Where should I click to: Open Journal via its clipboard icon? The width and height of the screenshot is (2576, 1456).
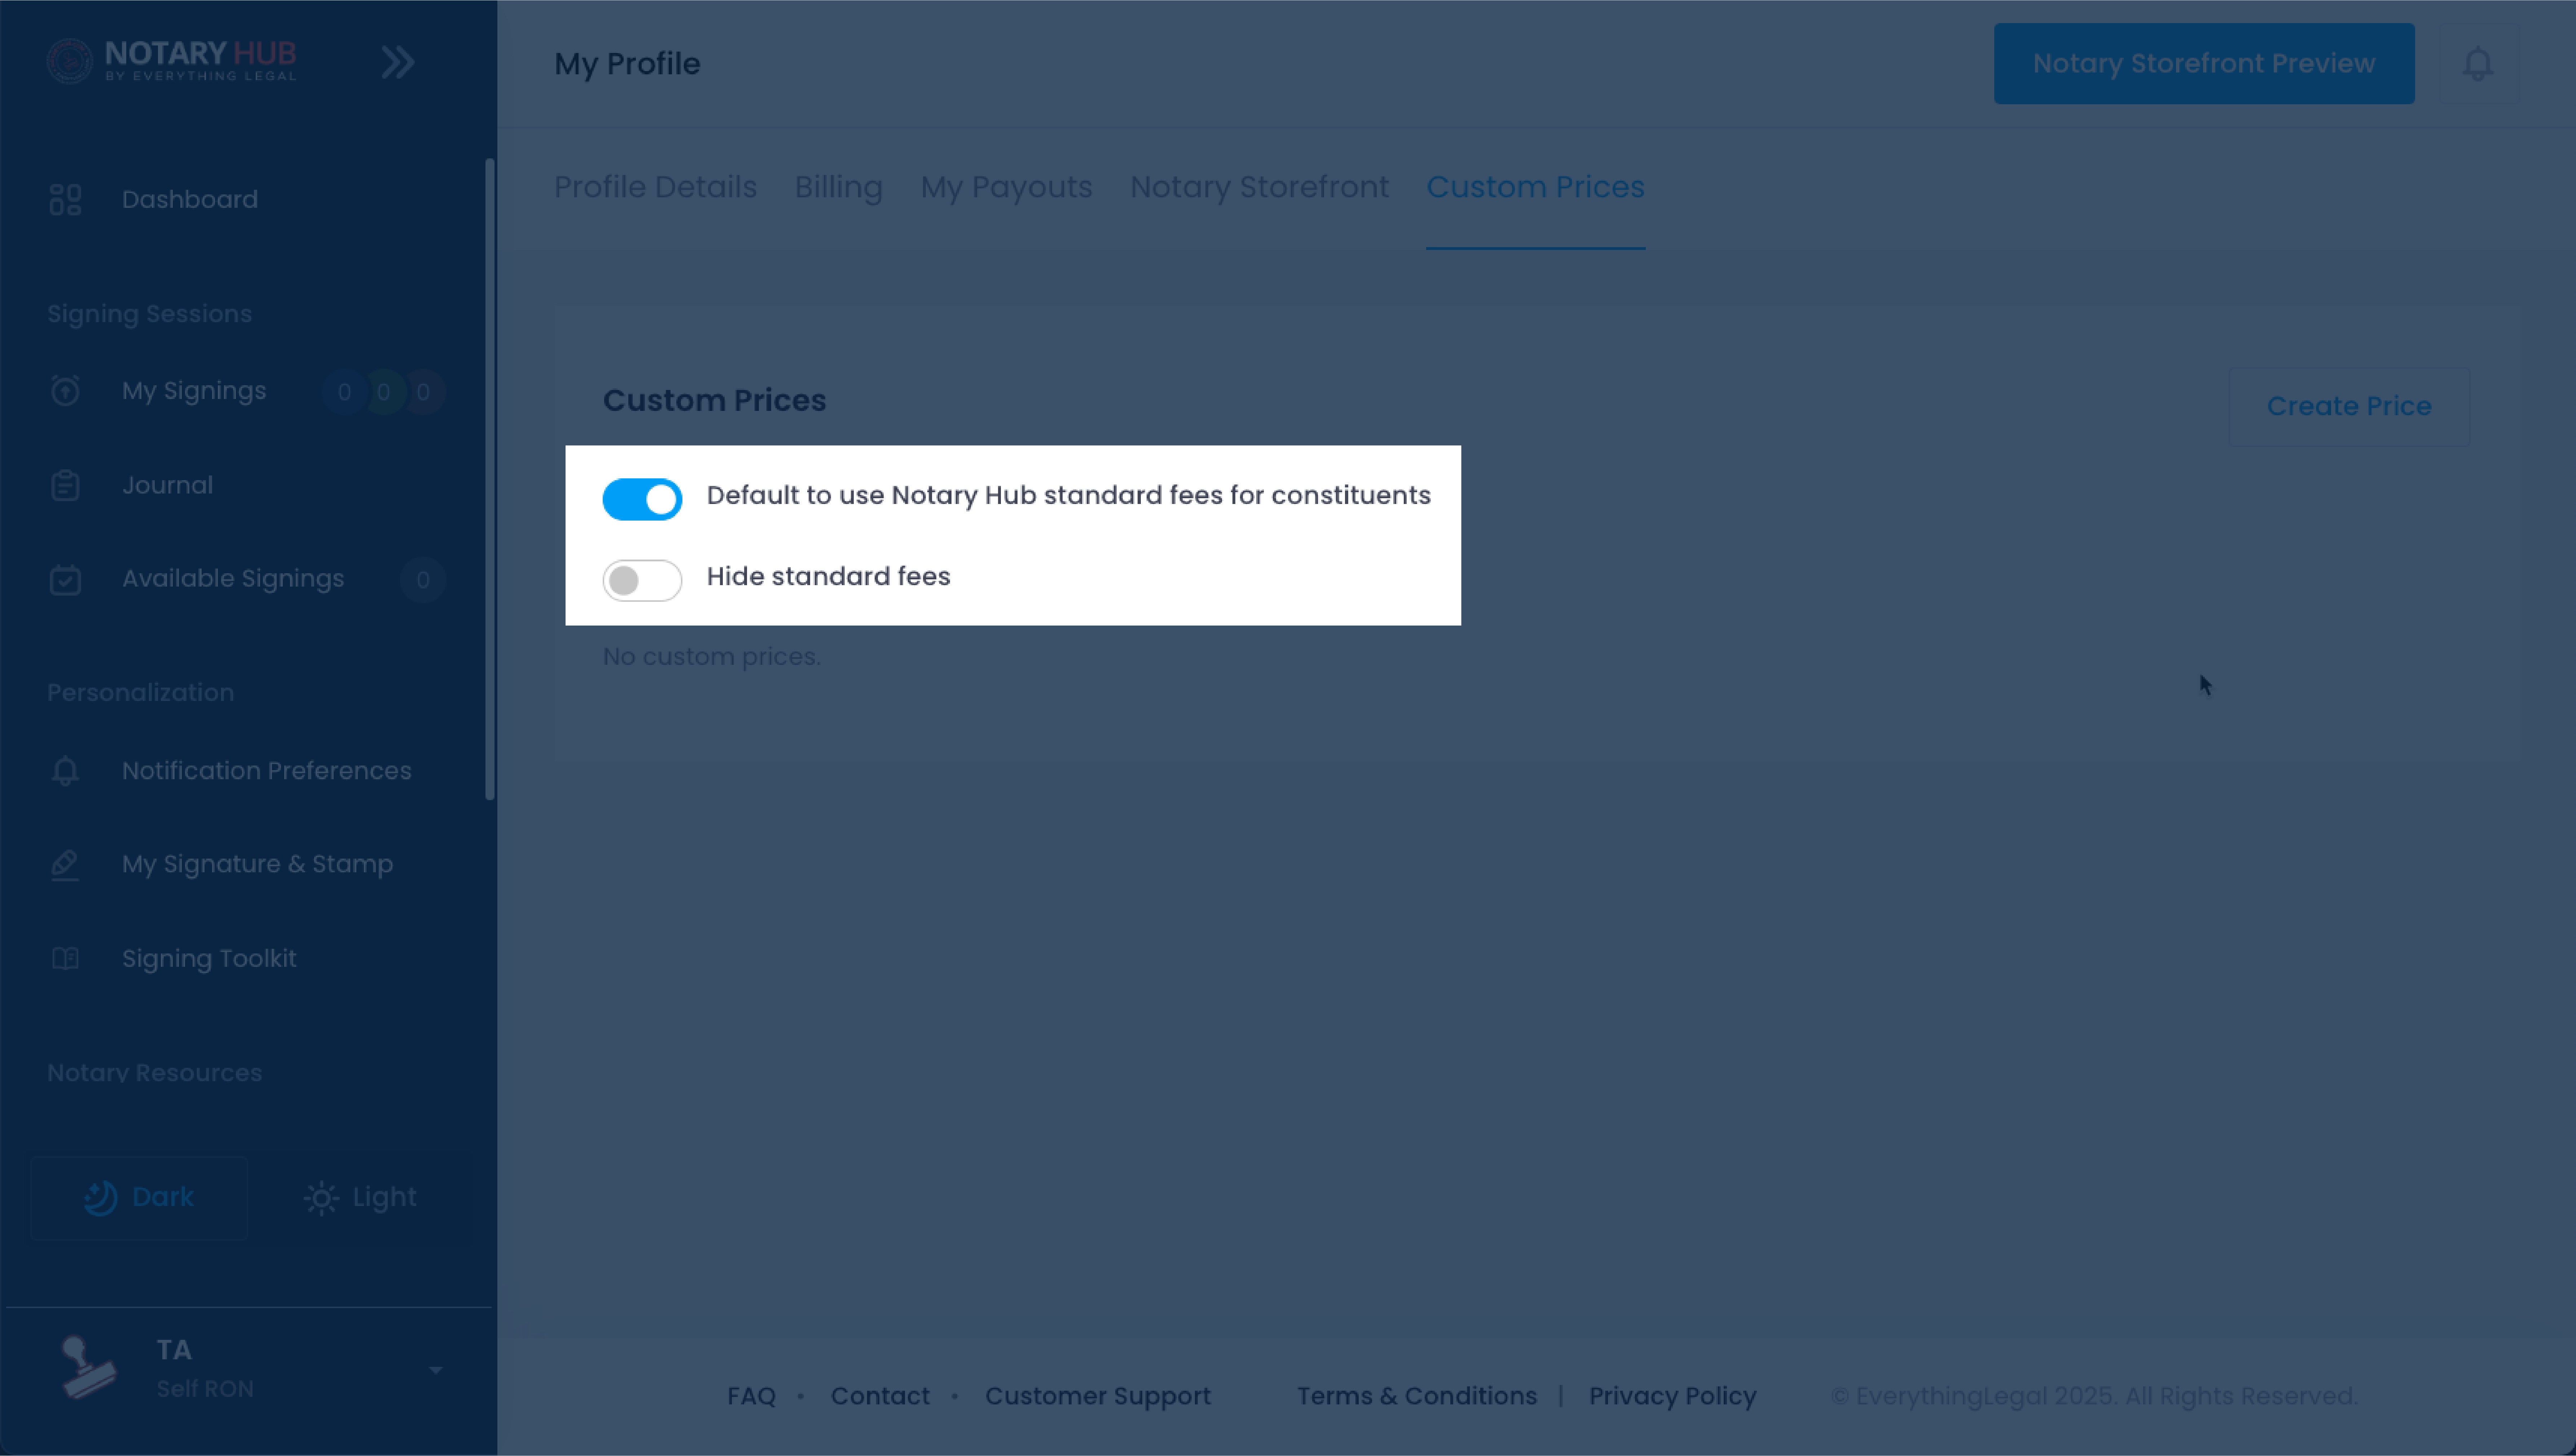pos(65,486)
